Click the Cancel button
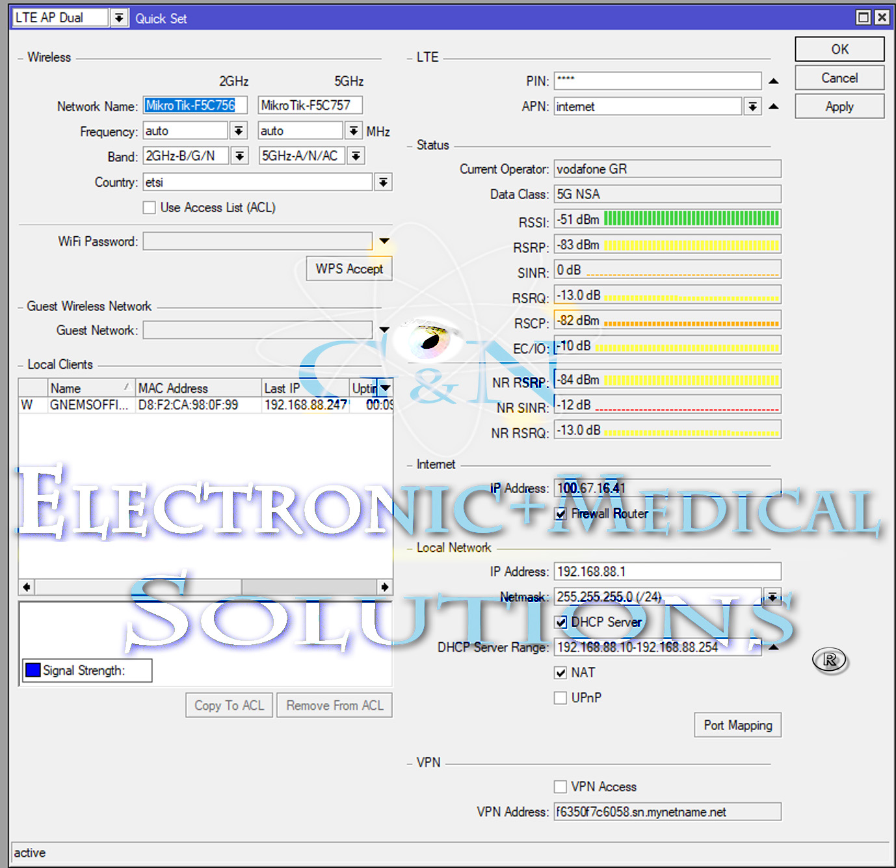 (x=839, y=78)
